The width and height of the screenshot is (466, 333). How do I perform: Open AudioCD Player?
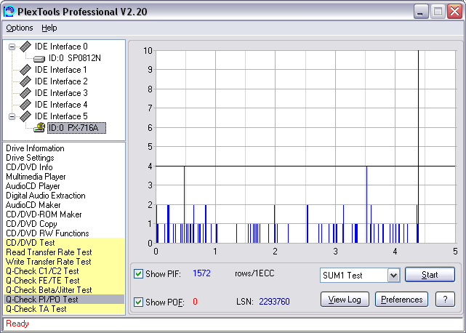coord(33,186)
